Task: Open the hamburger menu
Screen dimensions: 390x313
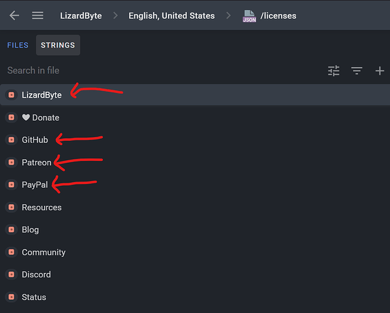Action: [x=38, y=16]
